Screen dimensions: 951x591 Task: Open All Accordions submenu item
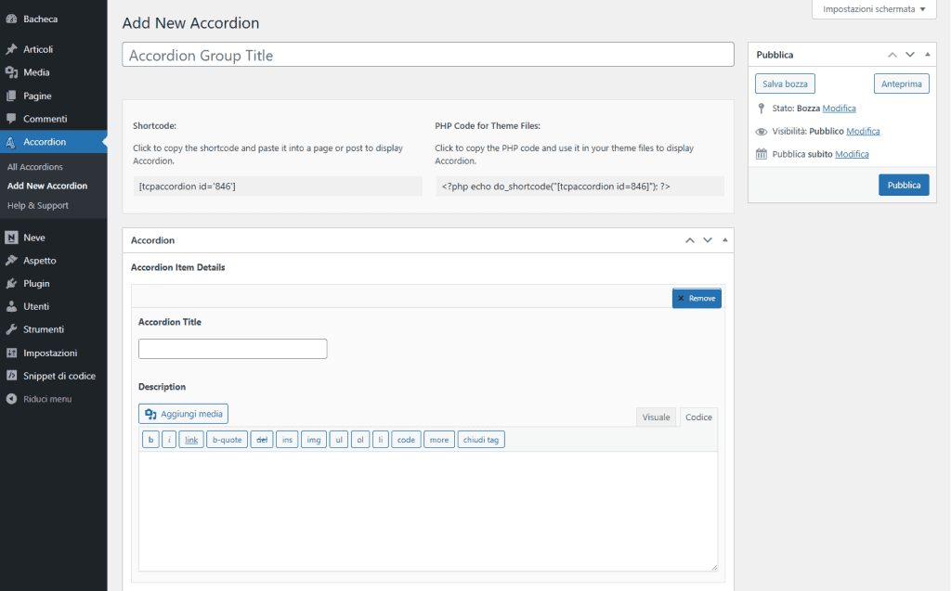click(35, 167)
